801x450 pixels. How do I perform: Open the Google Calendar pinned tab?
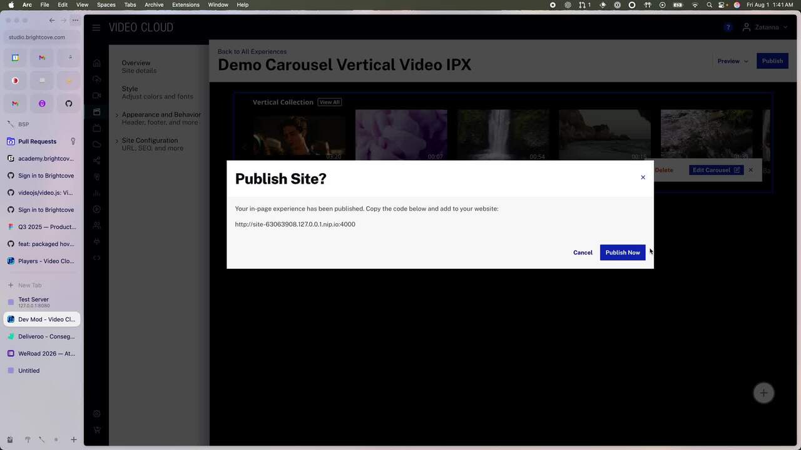tap(15, 57)
